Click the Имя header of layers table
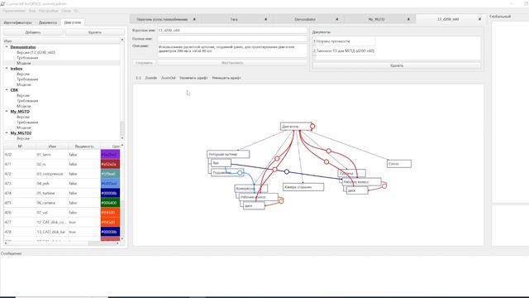The image size is (529, 298). pyautogui.click(x=52, y=147)
